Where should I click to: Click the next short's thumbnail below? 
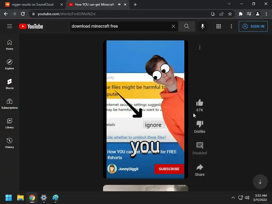pos(145,188)
